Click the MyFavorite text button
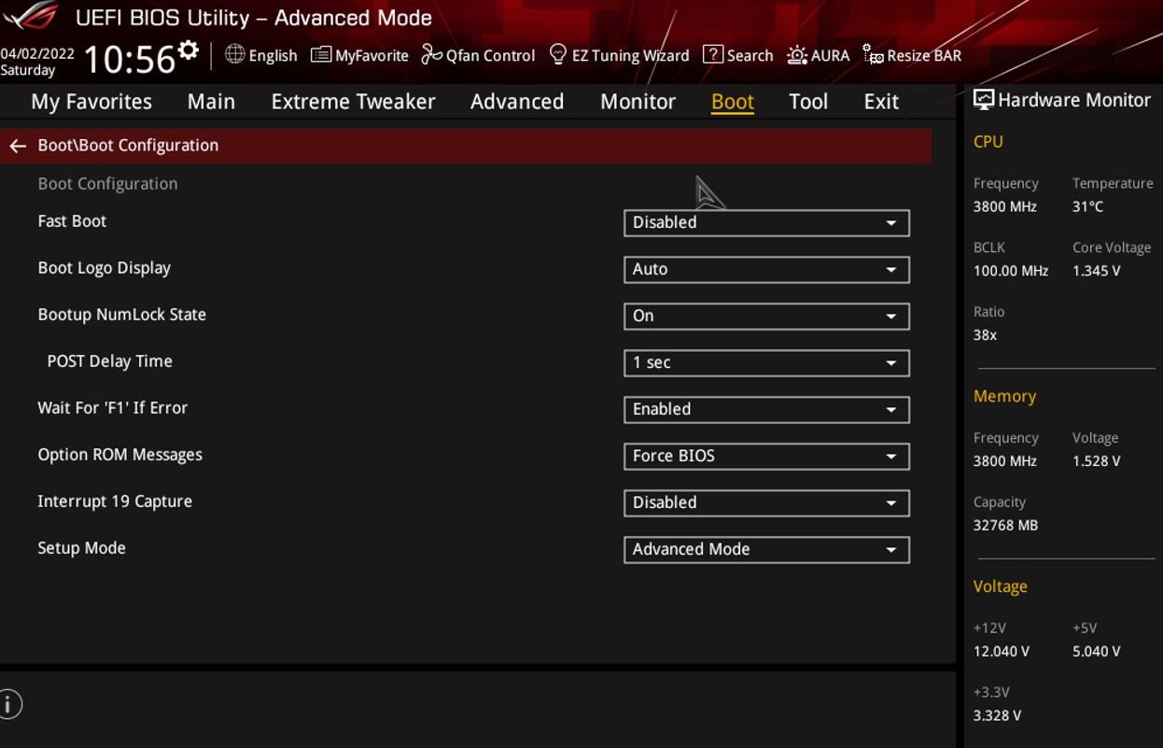The height and width of the screenshot is (748, 1163). pyautogui.click(x=371, y=55)
